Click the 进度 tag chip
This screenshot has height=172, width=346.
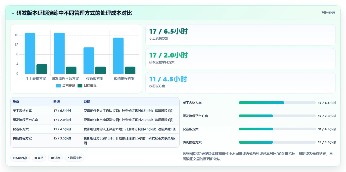coord(55,158)
